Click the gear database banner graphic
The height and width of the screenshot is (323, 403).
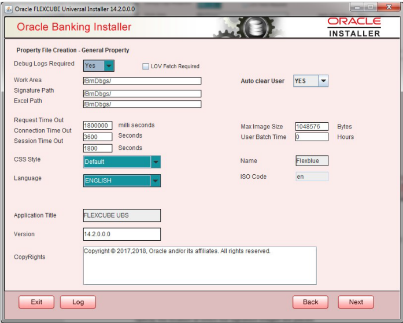coord(249,27)
